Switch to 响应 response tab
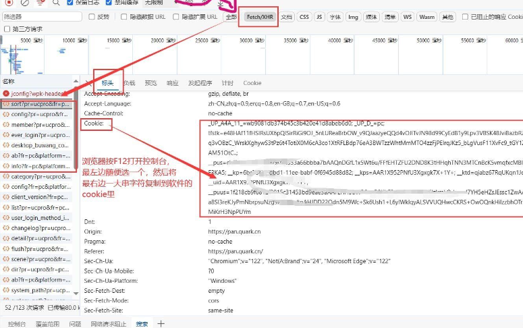This screenshot has height=328, width=523. [x=173, y=83]
